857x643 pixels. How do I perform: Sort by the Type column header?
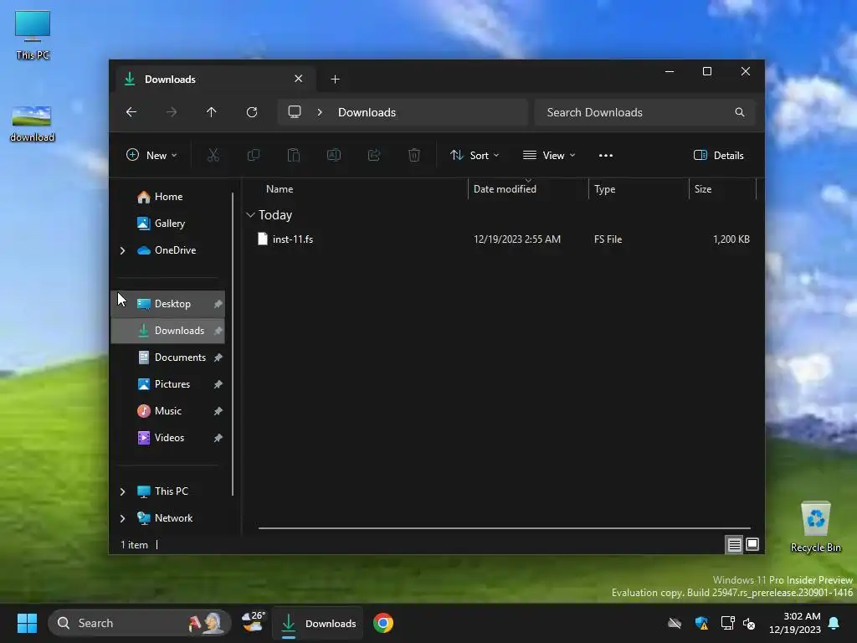point(639,189)
